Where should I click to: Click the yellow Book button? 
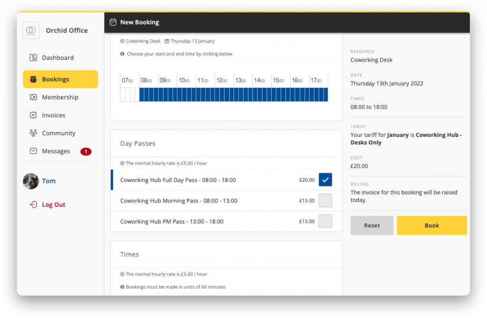(x=432, y=225)
